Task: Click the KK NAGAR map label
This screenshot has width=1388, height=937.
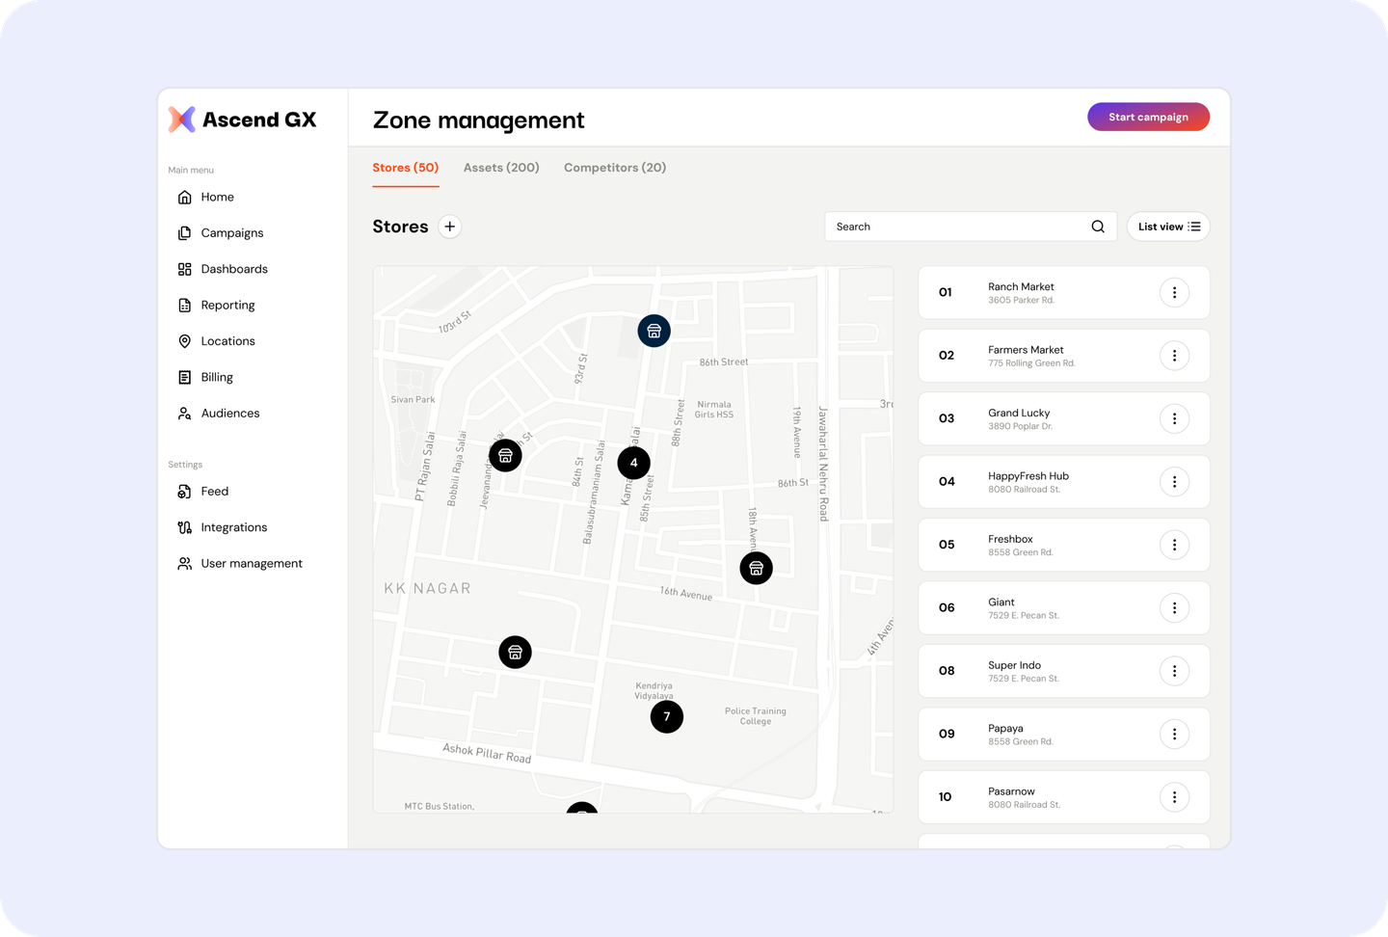Action: point(427,588)
